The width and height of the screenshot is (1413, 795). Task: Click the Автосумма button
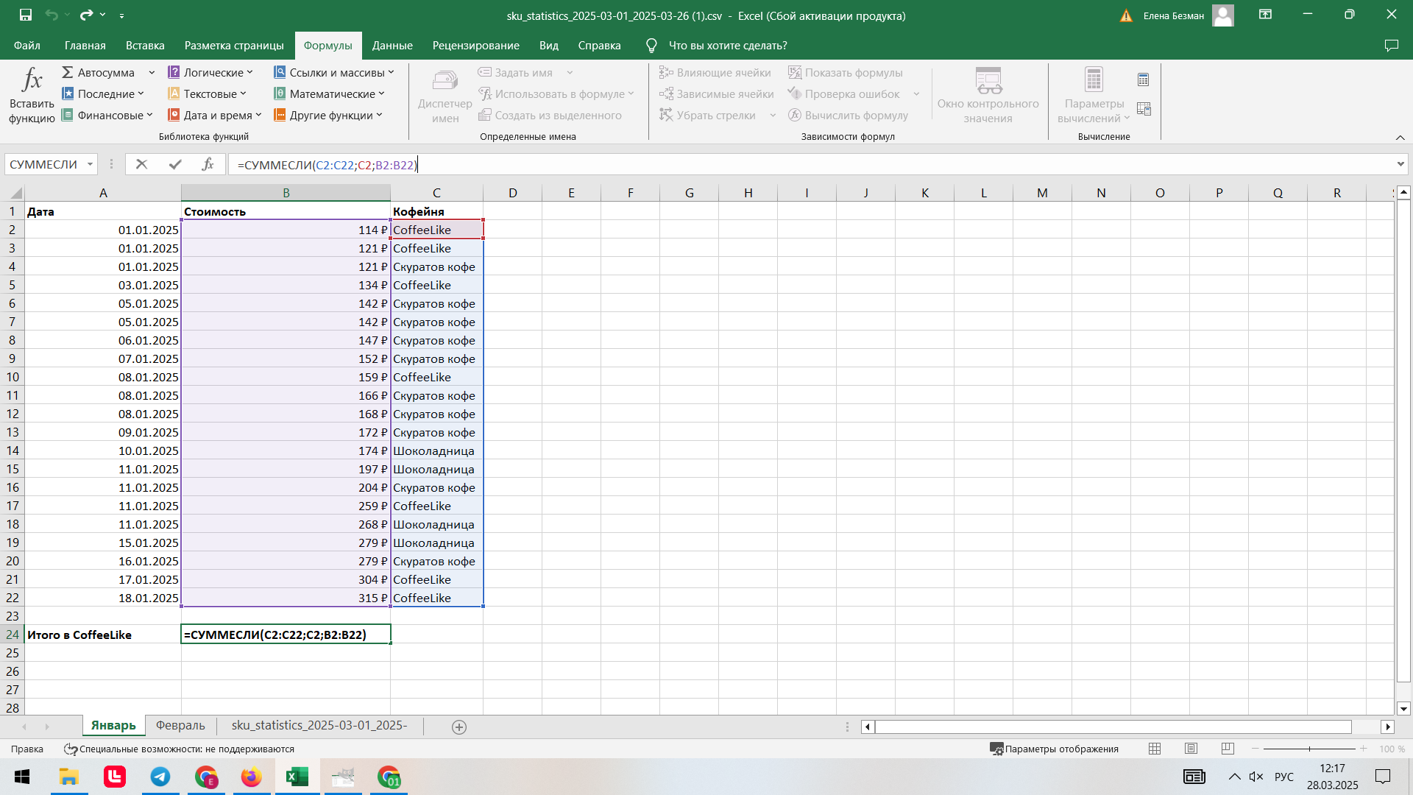[x=99, y=72]
